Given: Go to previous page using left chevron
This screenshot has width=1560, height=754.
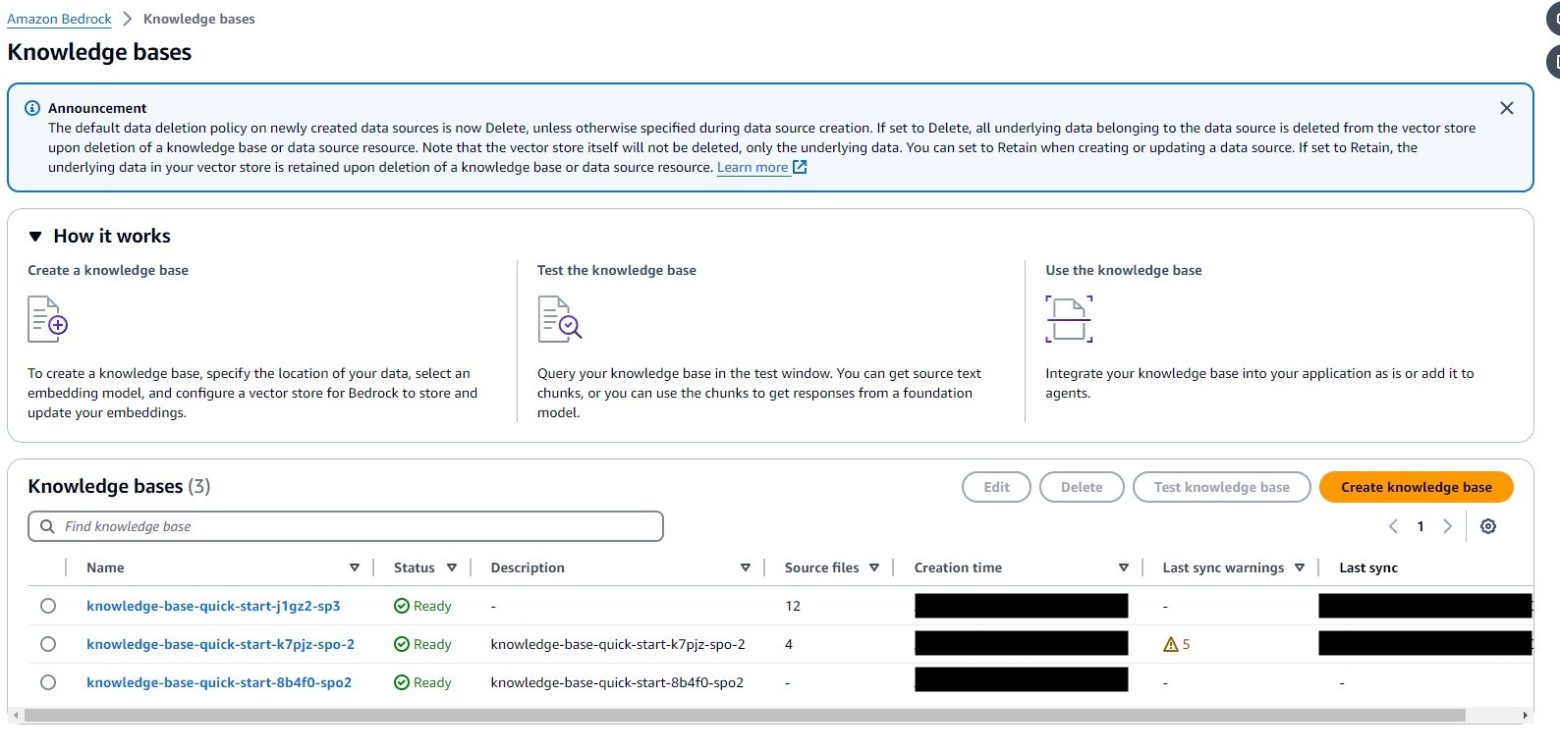Looking at the screenshot, I should coord(1393,526).
